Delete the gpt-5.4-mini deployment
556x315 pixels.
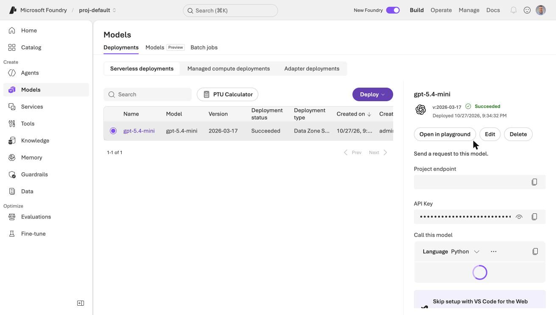click(518, 134)
